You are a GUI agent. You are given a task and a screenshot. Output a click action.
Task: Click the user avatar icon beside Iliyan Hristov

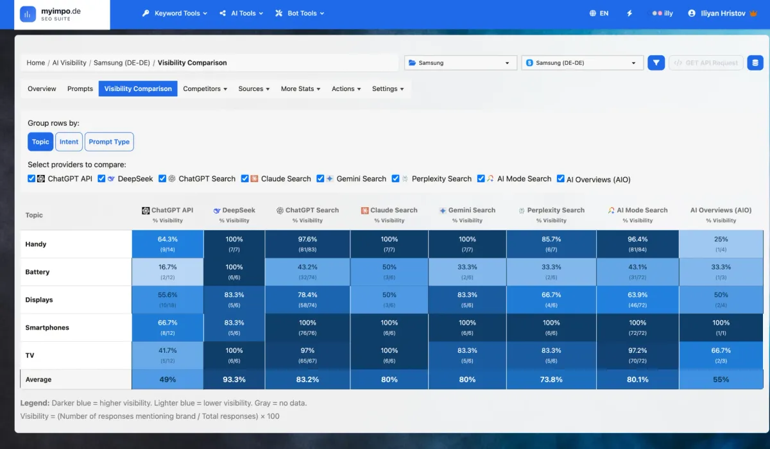(x=692, y=13)
